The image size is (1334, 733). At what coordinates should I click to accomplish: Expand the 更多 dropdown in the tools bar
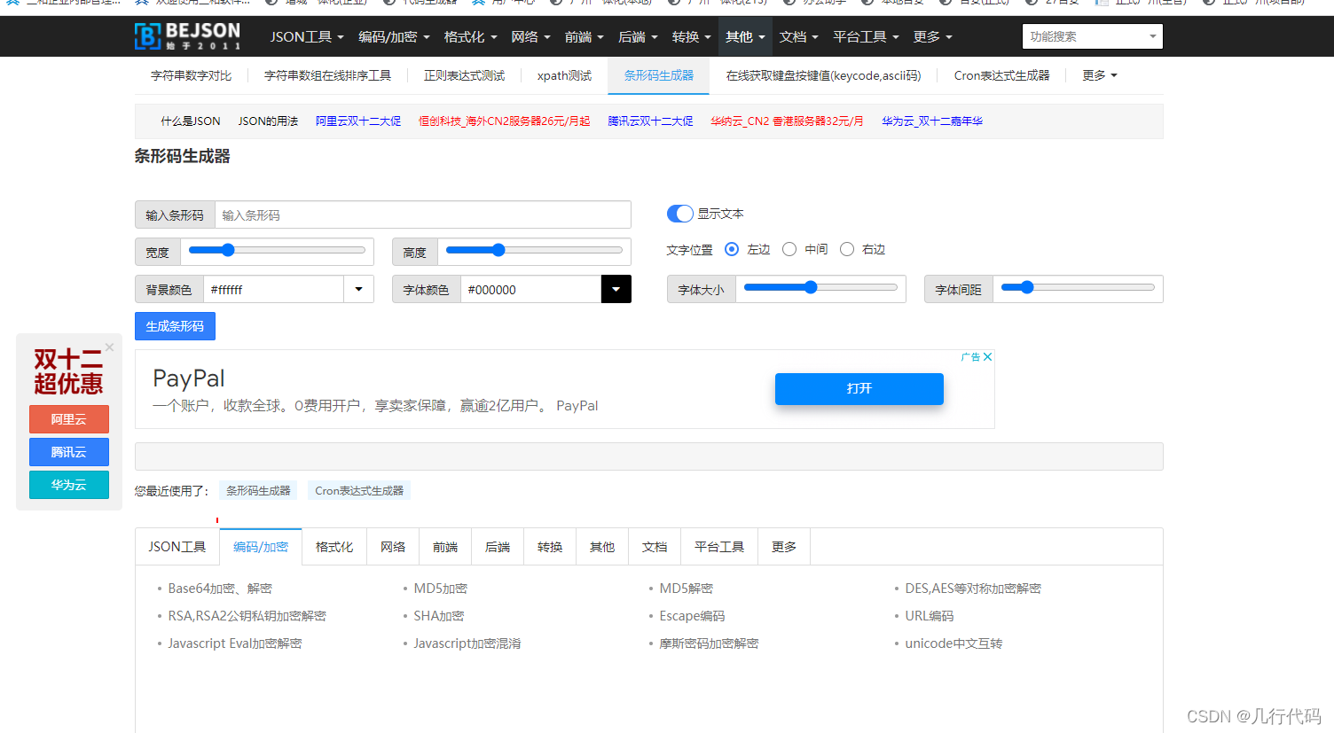tap(1098, 75)
